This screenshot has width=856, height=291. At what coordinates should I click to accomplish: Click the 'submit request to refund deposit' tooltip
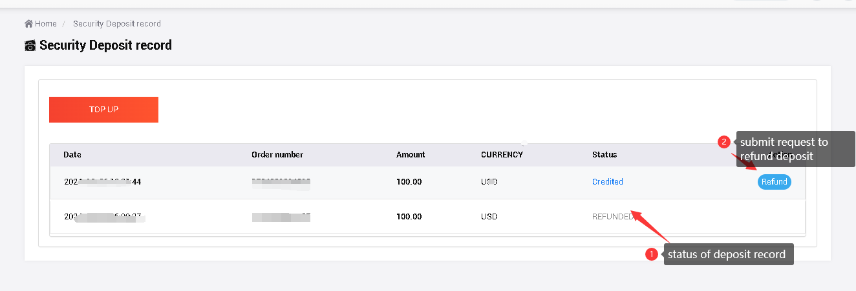pos(786,149)
